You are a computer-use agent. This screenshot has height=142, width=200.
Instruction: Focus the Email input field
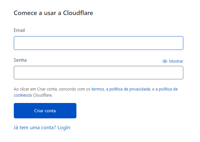[99, 43]
